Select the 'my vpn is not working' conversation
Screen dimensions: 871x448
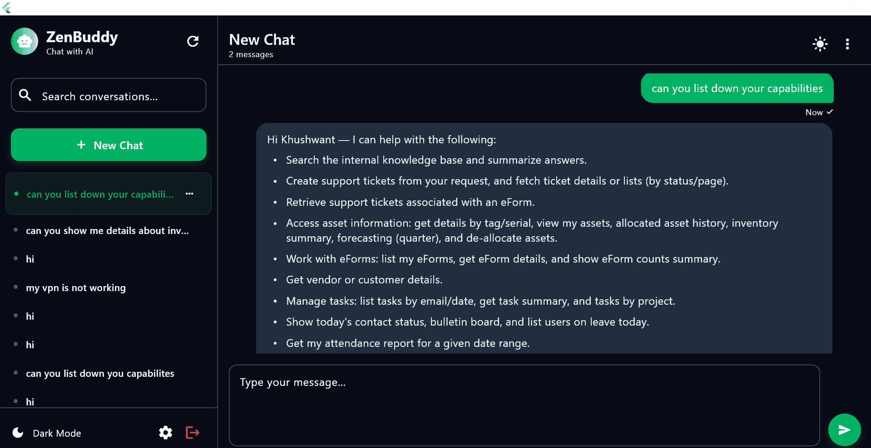[75, 287]
